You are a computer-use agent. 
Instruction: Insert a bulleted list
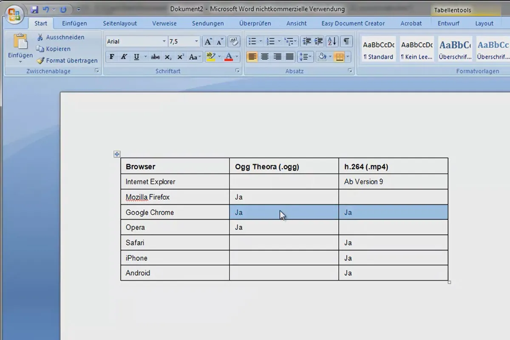252,42
